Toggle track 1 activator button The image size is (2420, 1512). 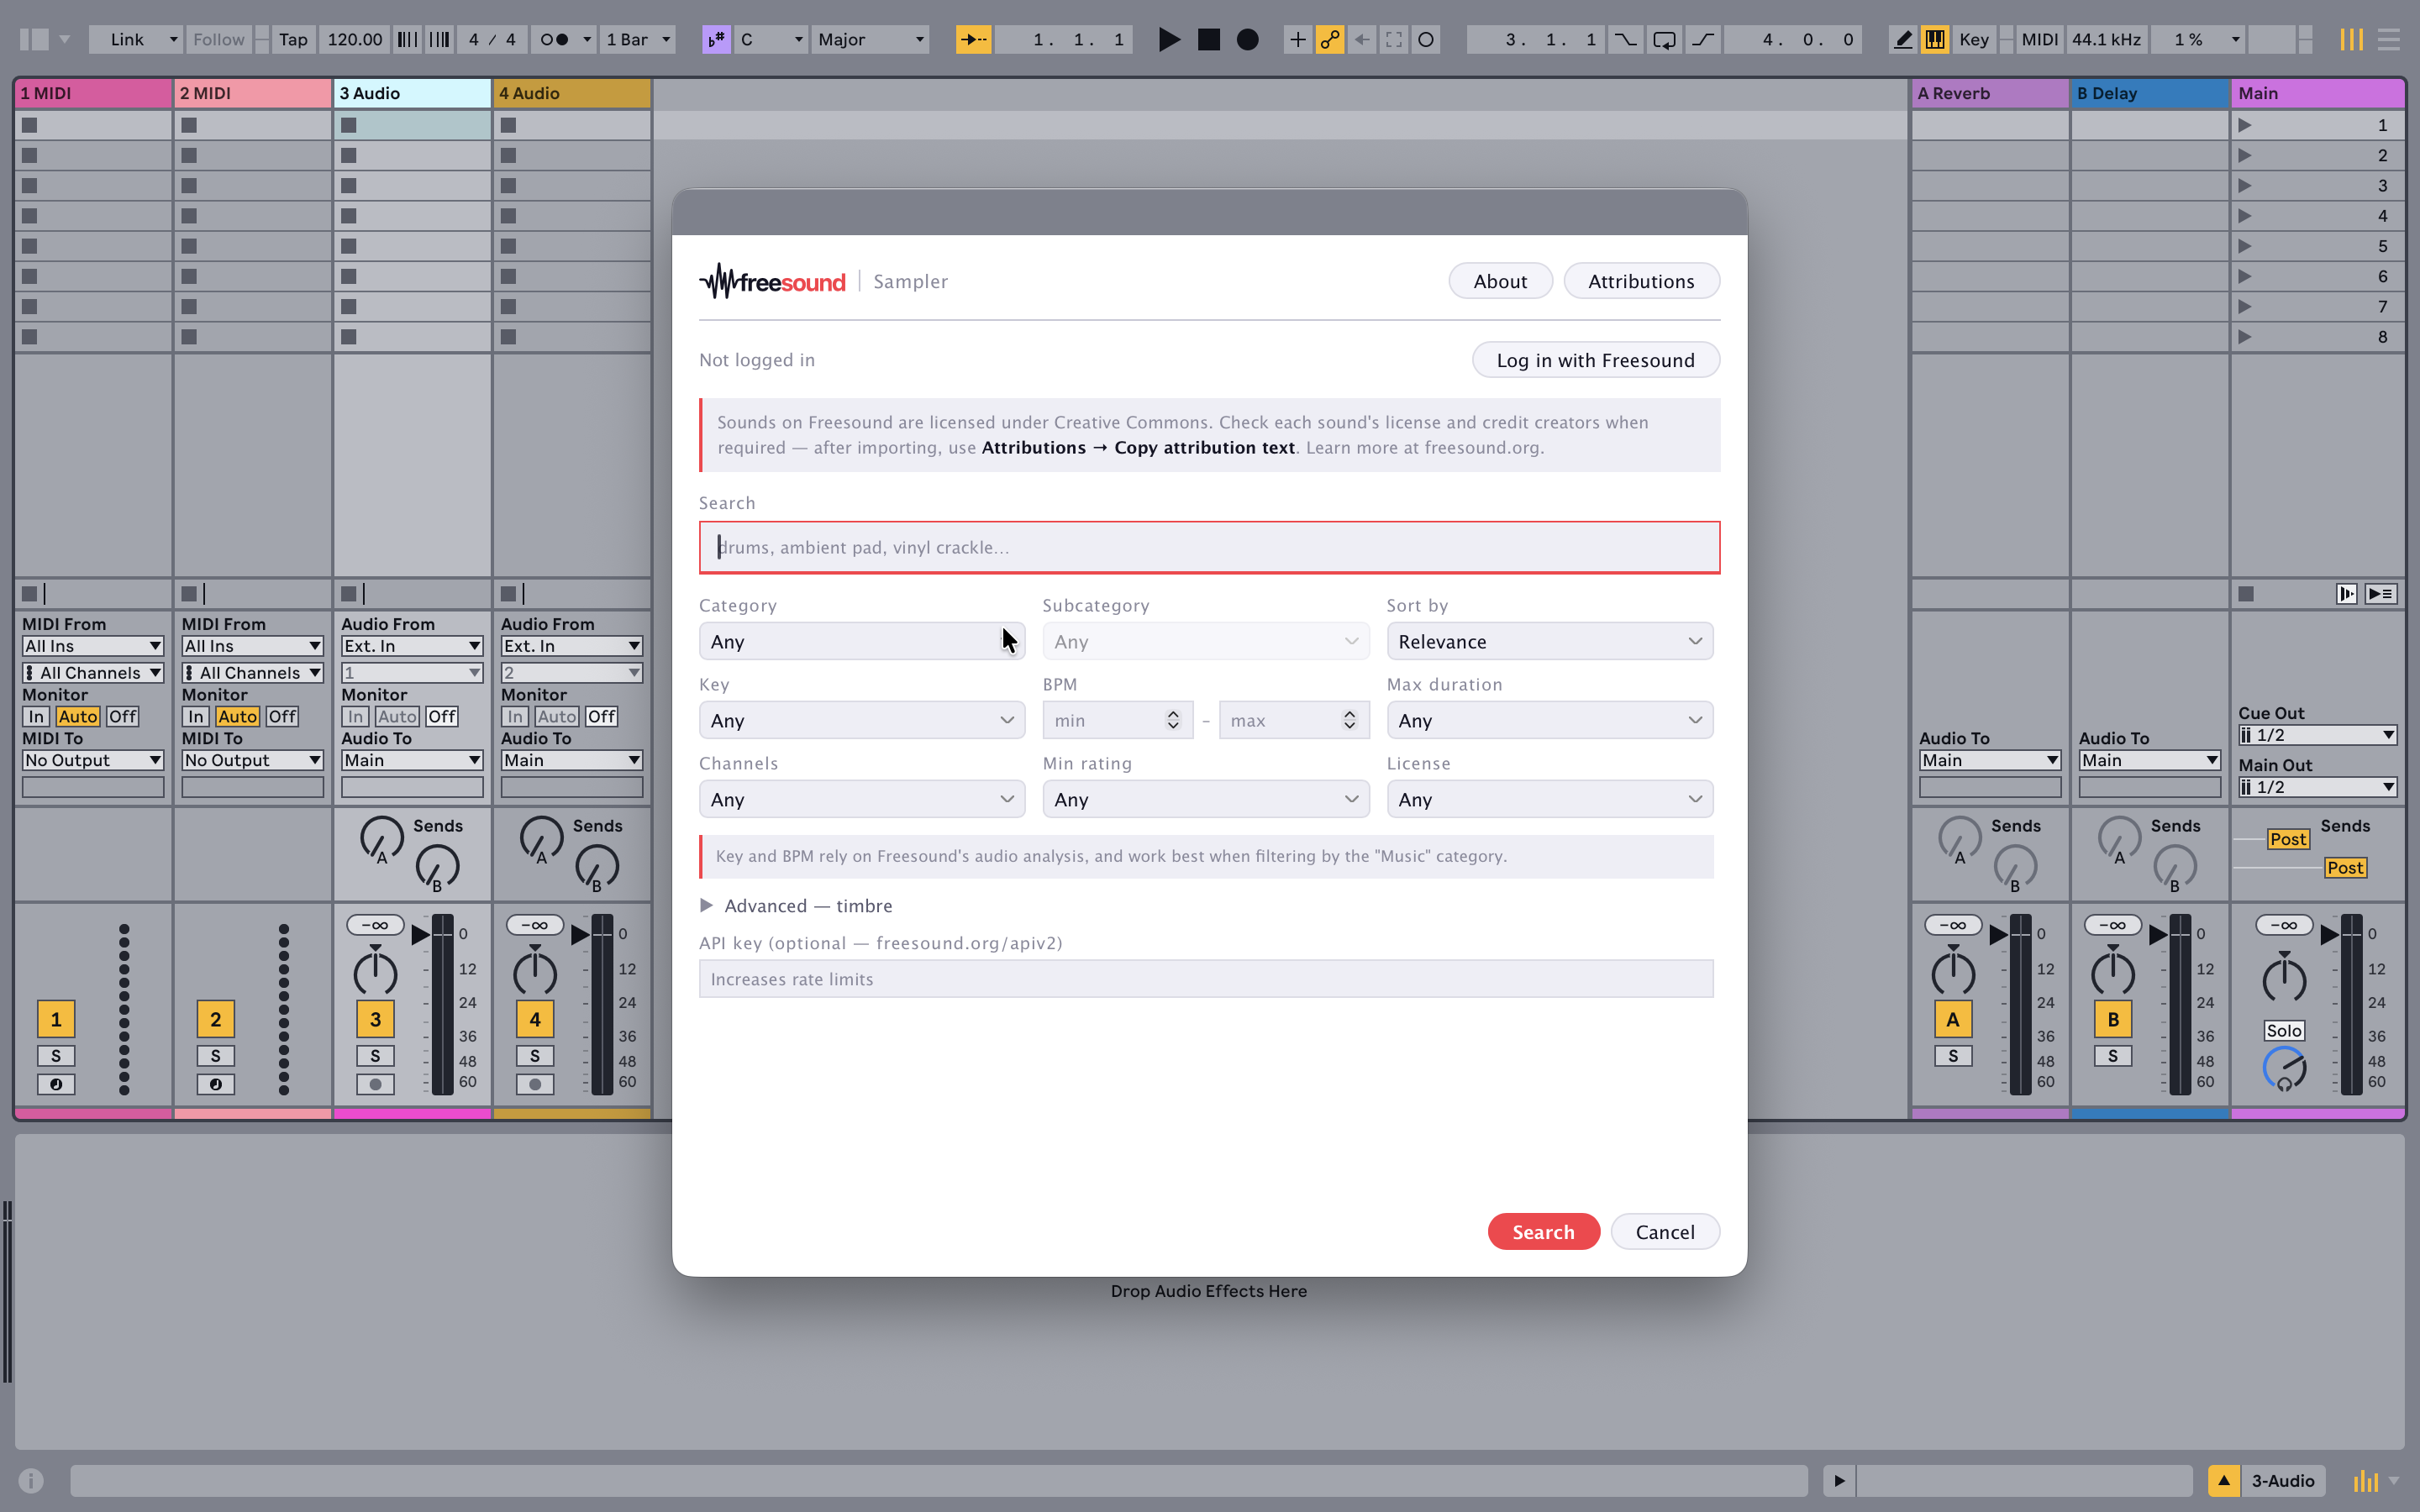click(56, 1019)
